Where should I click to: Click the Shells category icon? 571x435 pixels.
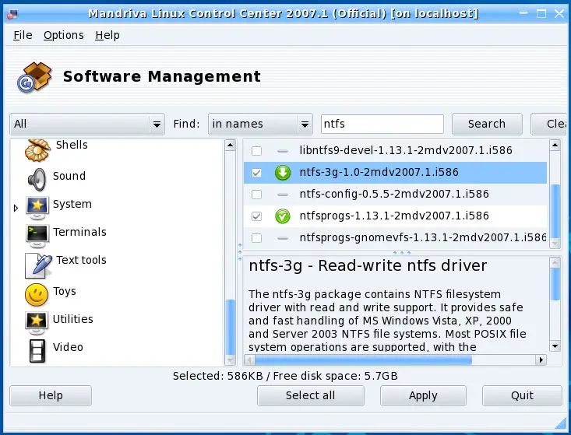tap(37, 150)
